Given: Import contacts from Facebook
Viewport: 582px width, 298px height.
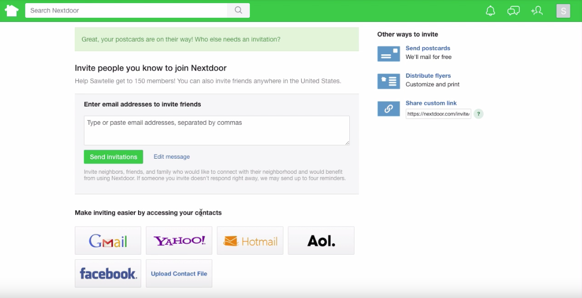Looking at the screenshot, I should tap(108, 273).
